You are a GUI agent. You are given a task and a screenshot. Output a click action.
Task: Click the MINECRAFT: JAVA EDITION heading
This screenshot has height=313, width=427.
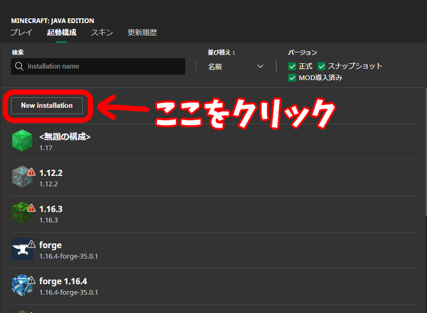click(x=53, y=21)
